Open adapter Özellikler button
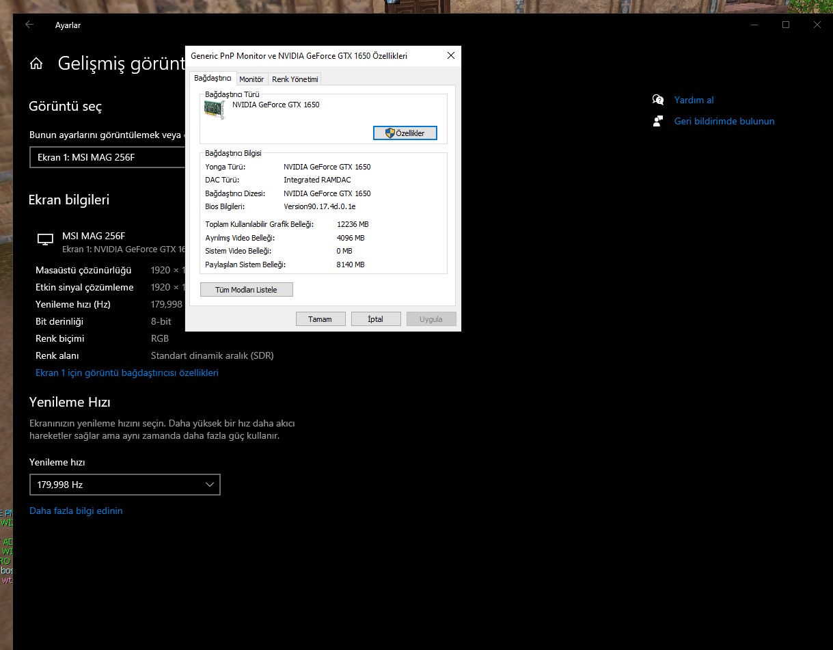This screenshot has height=650, width=833. (405, 133)
